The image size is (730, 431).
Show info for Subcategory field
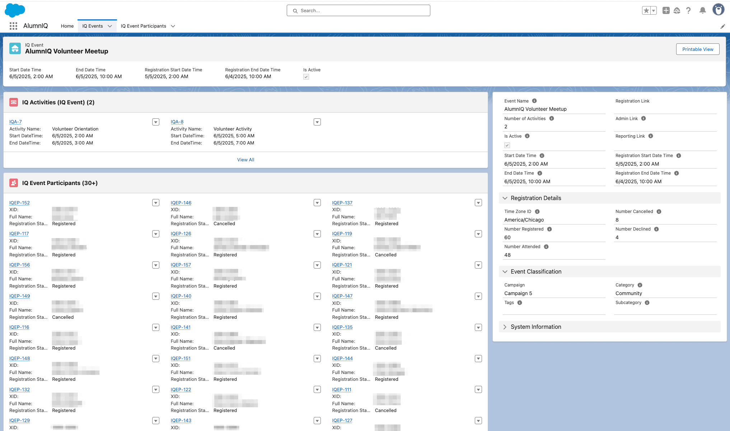click(x=647, y=302)
